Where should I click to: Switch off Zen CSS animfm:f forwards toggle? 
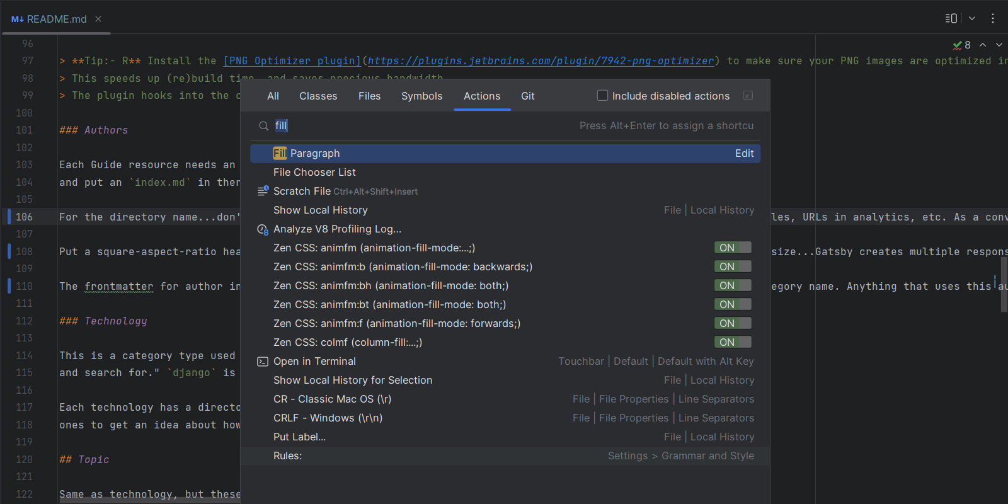732,323
